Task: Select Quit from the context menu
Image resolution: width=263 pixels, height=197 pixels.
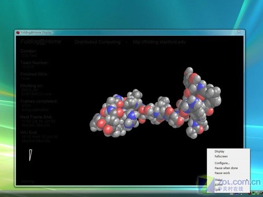Action: click(x=217, y=190)
